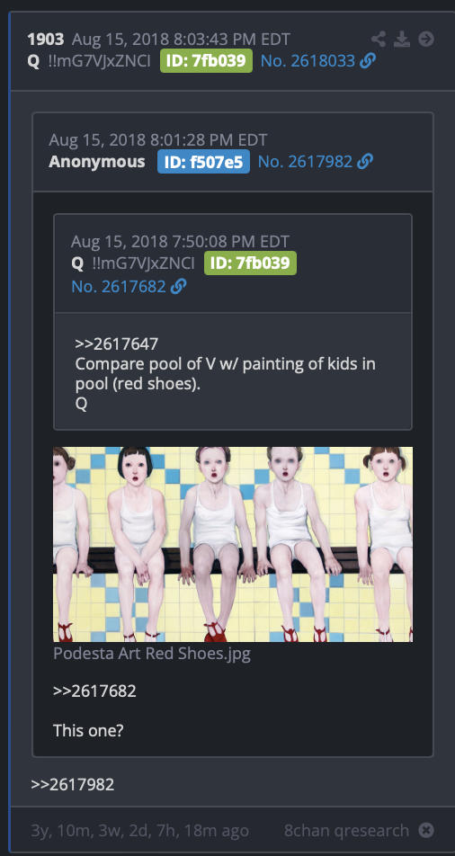Click the share icon in post header
Viewport: 455px width, 856px height.
click(378, 39)
